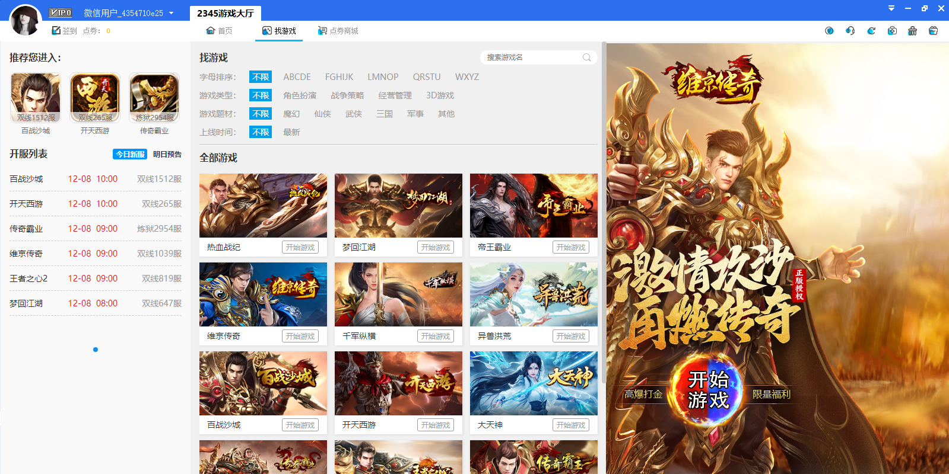Open the first-aid repair kit icon

891,31
